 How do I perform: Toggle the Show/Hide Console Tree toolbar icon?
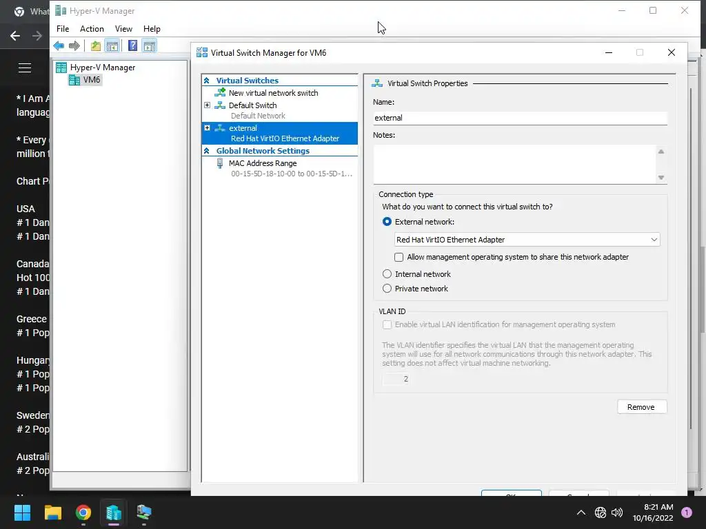coord(112,45)
